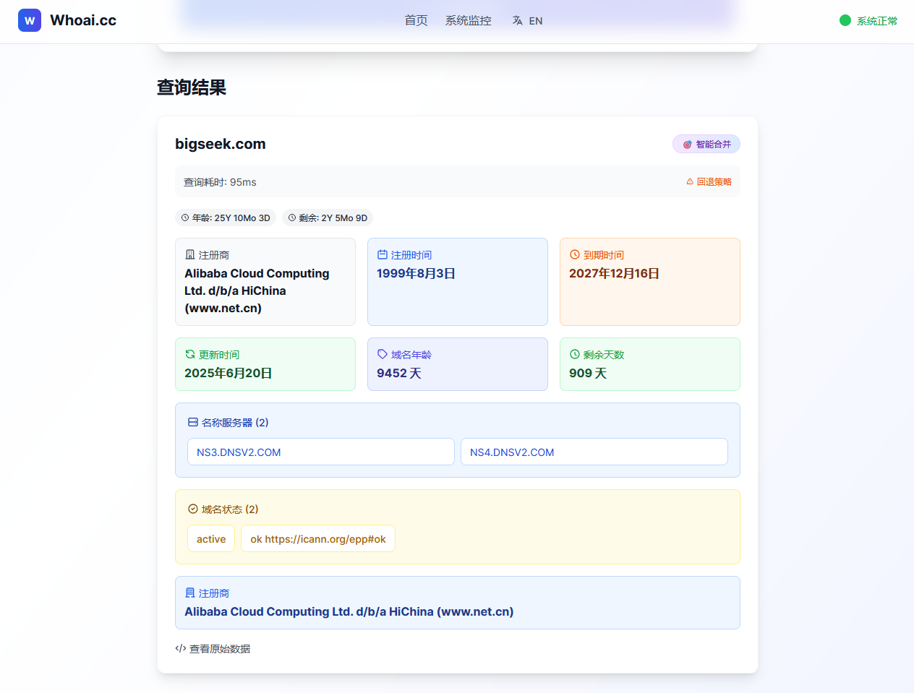Click the green system status dot

click(845, 20)
